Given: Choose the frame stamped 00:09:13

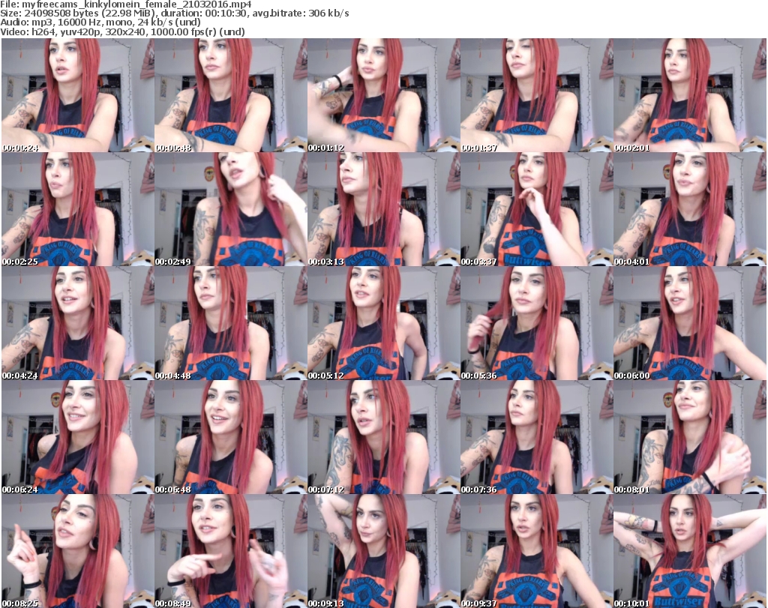Looking at the screenshot, I should (383, 551).
